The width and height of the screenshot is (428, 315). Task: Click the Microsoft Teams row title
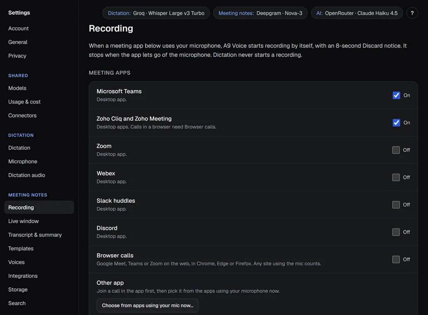coord(119,91)
